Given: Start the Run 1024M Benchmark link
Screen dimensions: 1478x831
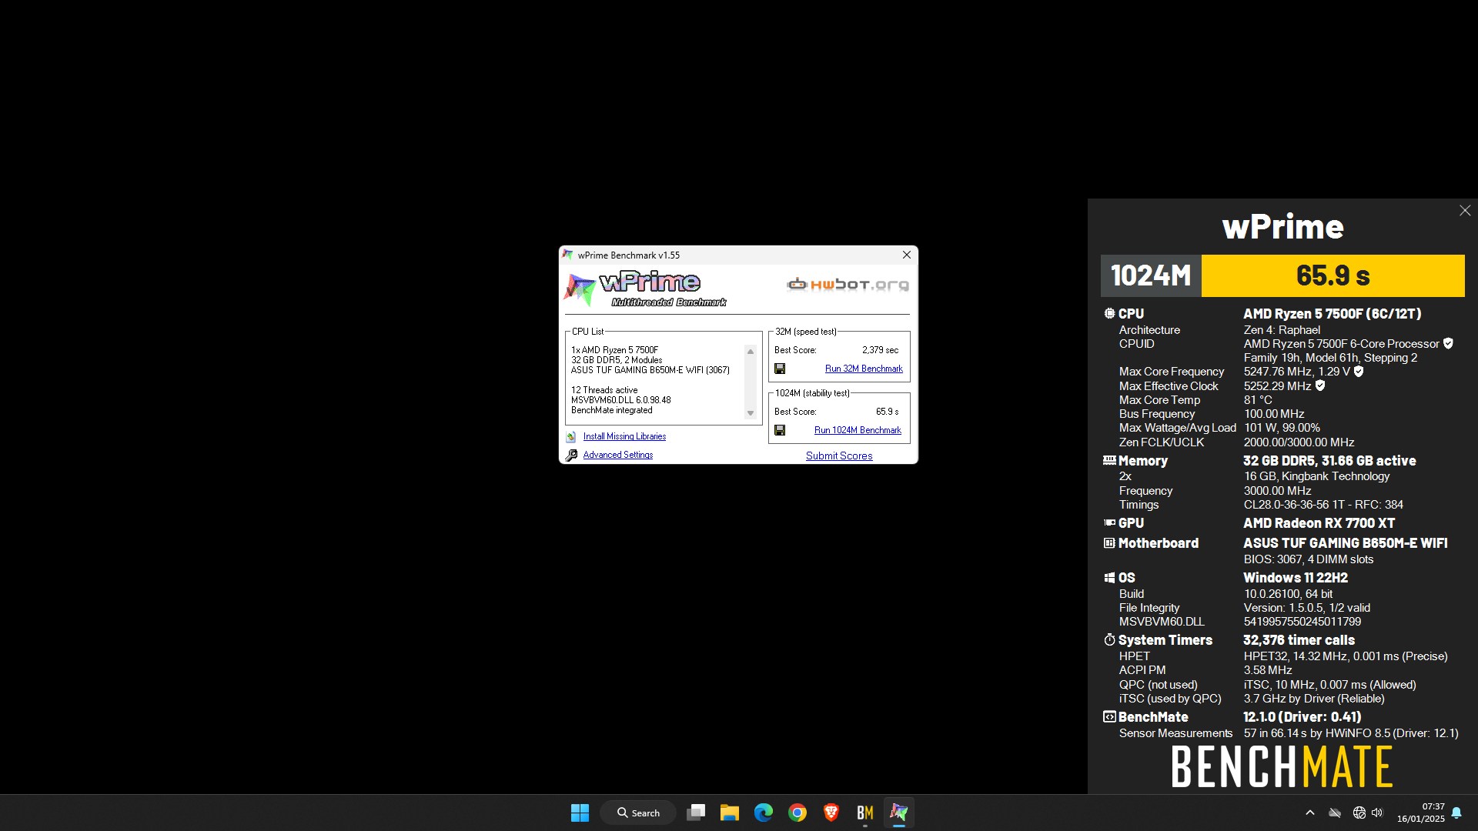Looking at the screenshot, I should [x=858, y=431].
